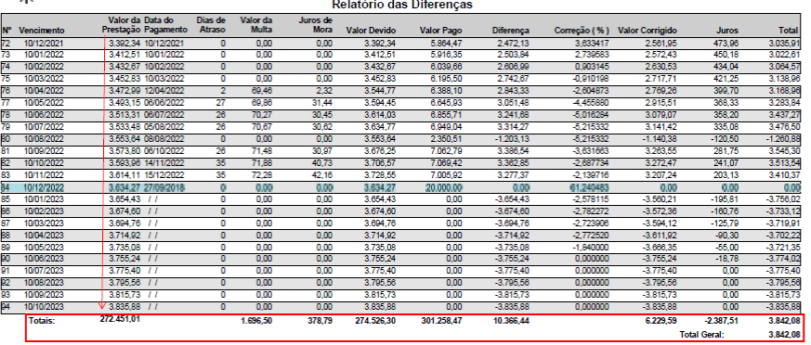
Task: Click the -1.260,88 total cell
Action: coord(785,139)
